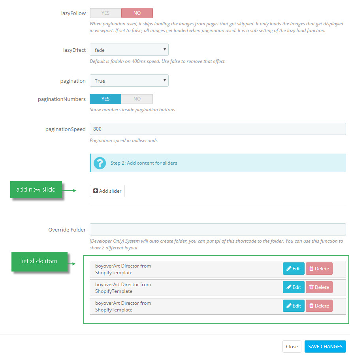Set lazyFollow toggle to NO
The image size is (350, 357).
(x=137, y=13)
